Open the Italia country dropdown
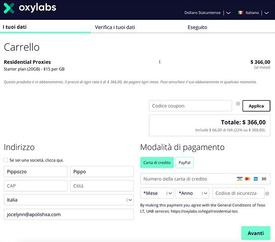The width and height of the screenshot is (275, 242). pos(69,200)
